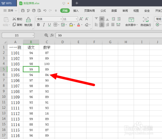Click the zoom magnifier beside fx
Image resolution: width=162 pixels, height=139 pixels.
46,35
